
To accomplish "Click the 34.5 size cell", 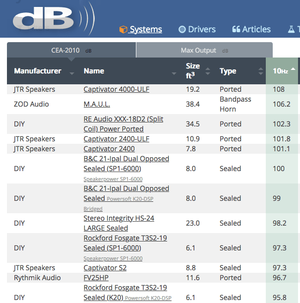I will (192, 124).
